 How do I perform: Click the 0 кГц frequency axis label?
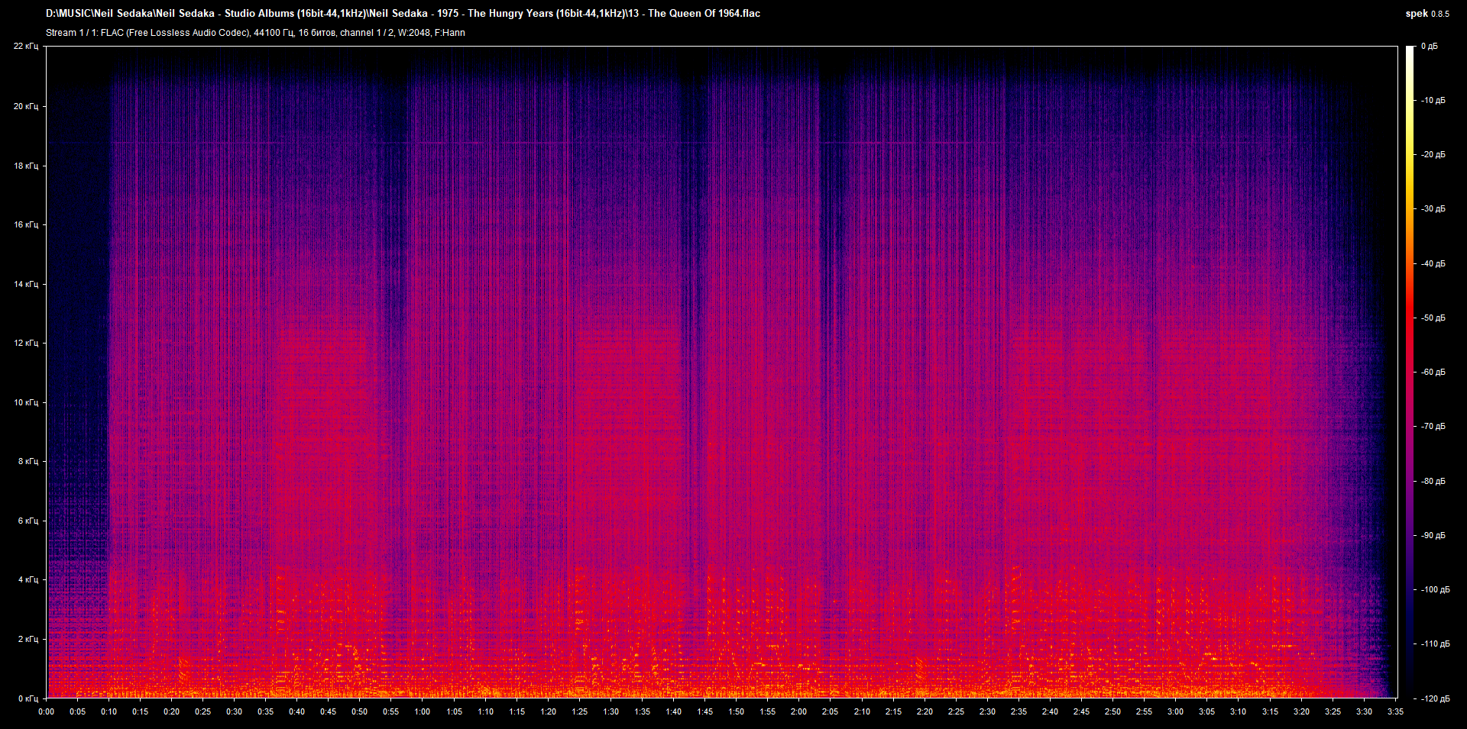28,698
